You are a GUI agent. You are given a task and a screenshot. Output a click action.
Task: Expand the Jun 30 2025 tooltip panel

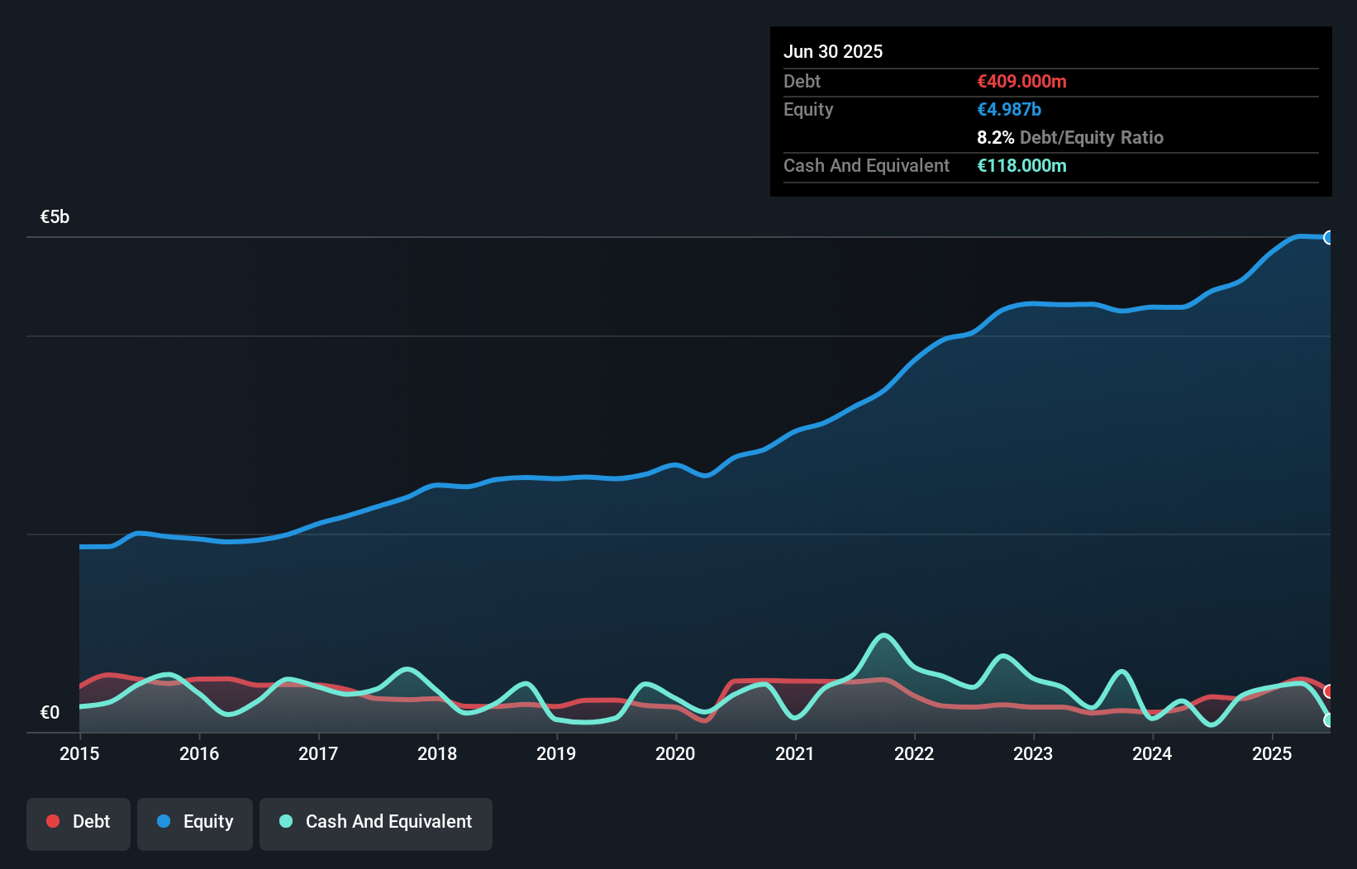[834, 51]
